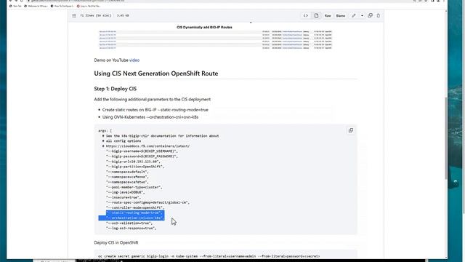
Task: Click the clouddocs.f5.com URL comment line
Action: (x=146, y=146)
